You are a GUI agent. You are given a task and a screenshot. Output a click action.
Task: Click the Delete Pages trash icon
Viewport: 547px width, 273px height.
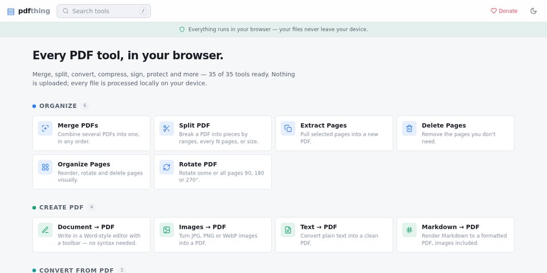click(410, 129)
